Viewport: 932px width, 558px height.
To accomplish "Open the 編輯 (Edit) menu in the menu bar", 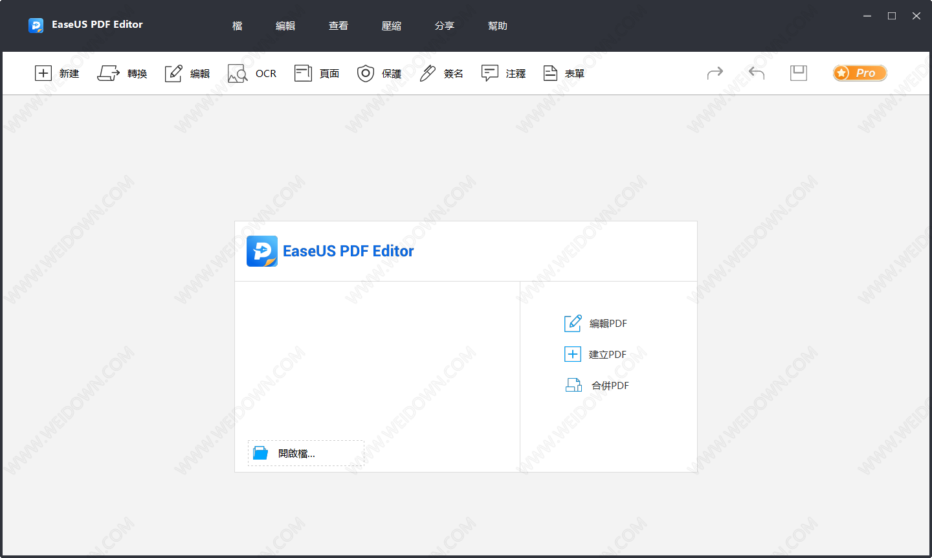I will point(285,26).
